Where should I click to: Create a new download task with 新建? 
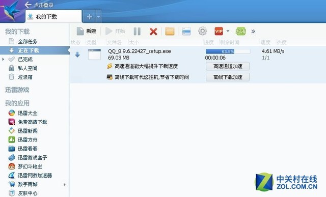(86, 31)
